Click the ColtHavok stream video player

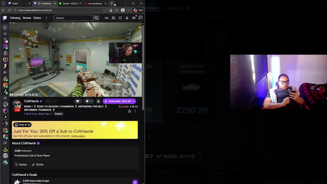coord(76,60)
